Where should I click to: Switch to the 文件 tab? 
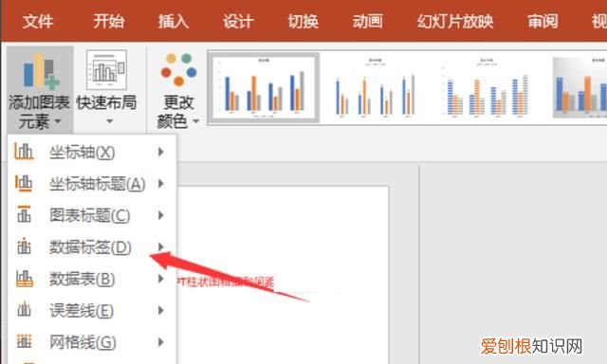click(38, 21)
